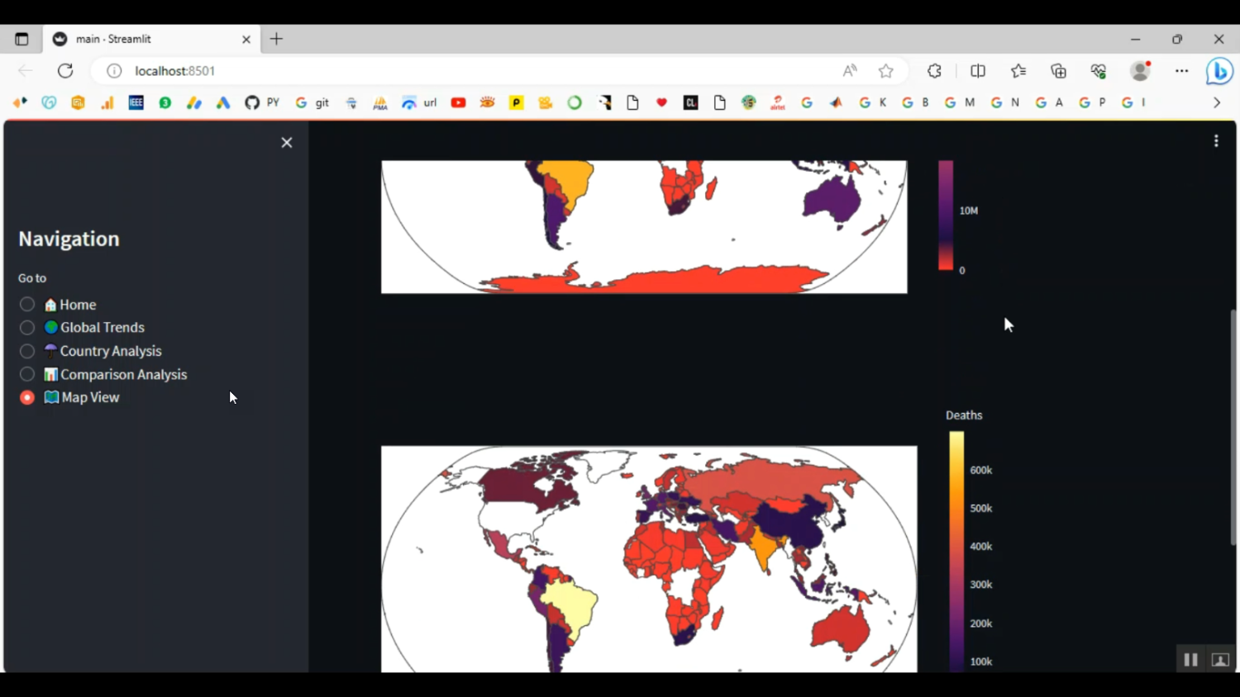This screenshot has width=1240, height=697.
Task: Click the 10M label on upper scale
Action: 969,211
